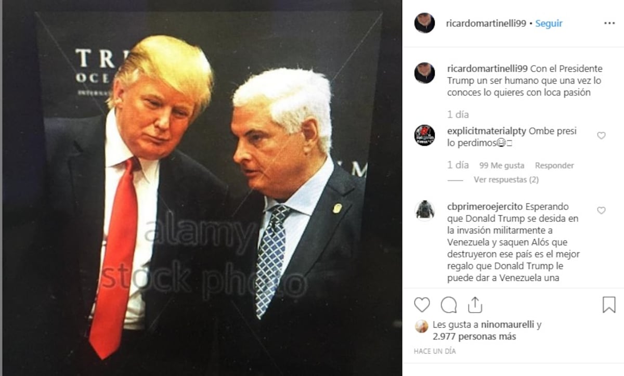Like the explicitmaterialpty comment
The image size is (624, 376).
click(x=601, y=136)
